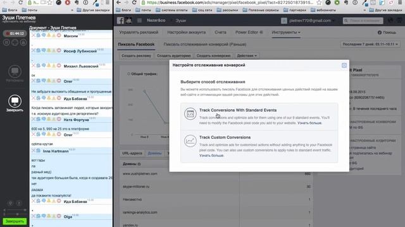Close the conversion tracking setup dialog
Viewport: 405px width, 227px height.
click(x=344, y=66)
